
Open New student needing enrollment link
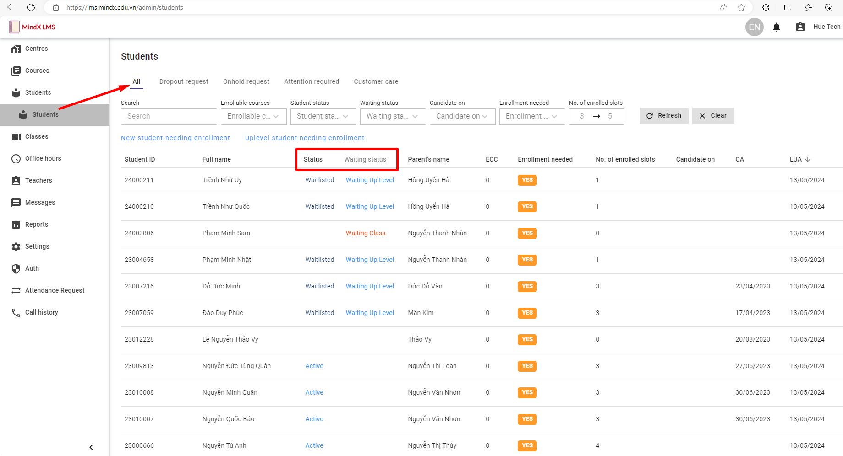click(x=175, y=138)
